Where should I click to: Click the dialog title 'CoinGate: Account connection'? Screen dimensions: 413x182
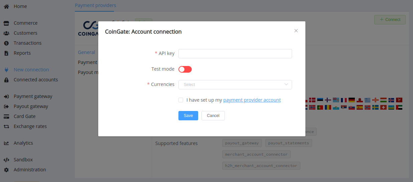click(143, 32)
